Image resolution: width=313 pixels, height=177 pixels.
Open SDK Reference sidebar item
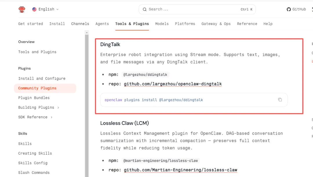[33, 117]
